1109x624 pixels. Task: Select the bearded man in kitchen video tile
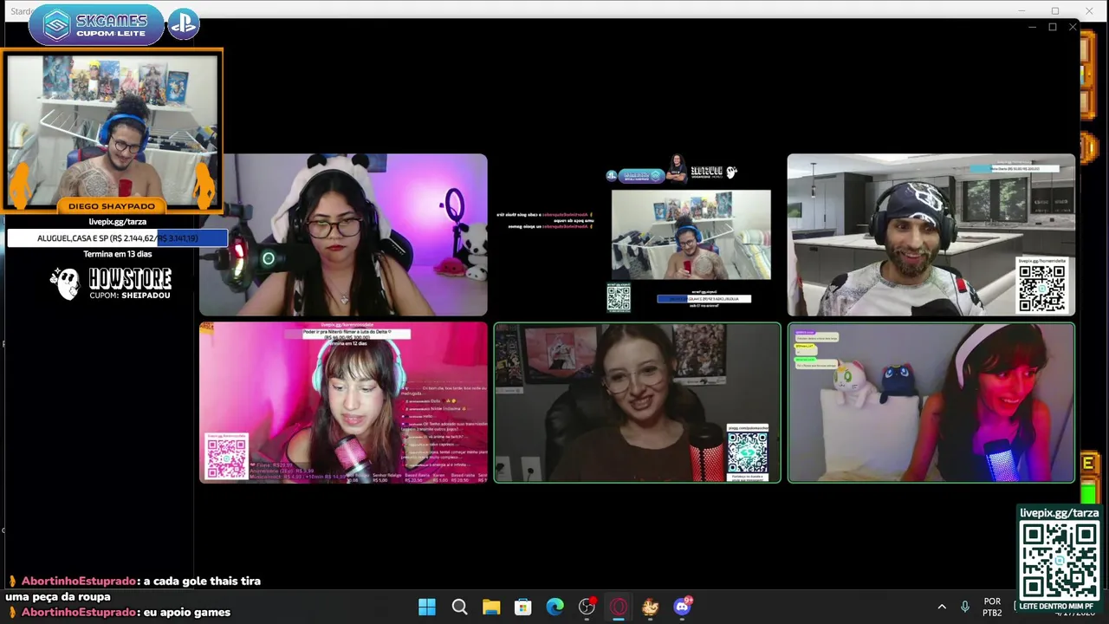click(931, 235)
